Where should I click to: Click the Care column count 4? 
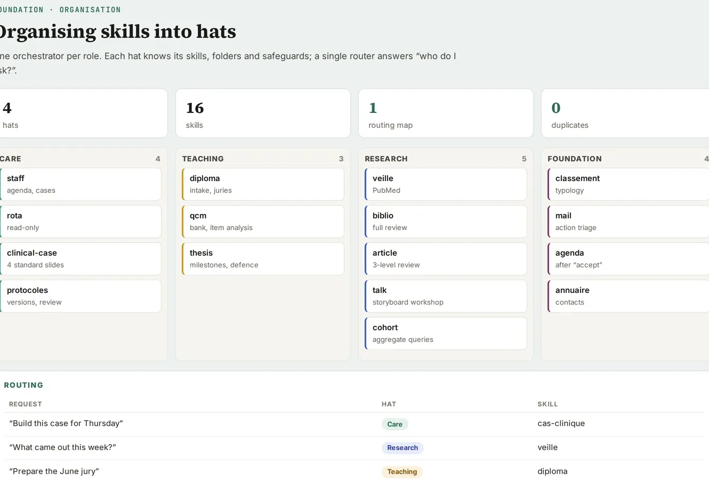coord(158,159)
